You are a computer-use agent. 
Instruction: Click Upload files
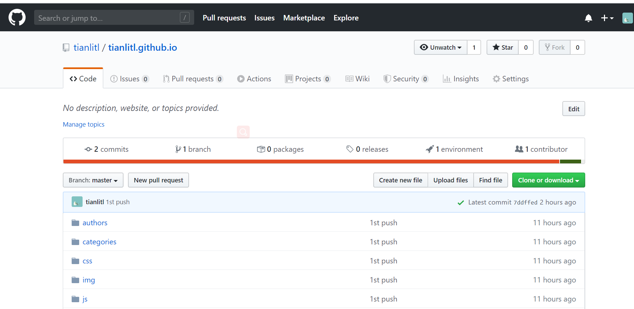[450, 180]
